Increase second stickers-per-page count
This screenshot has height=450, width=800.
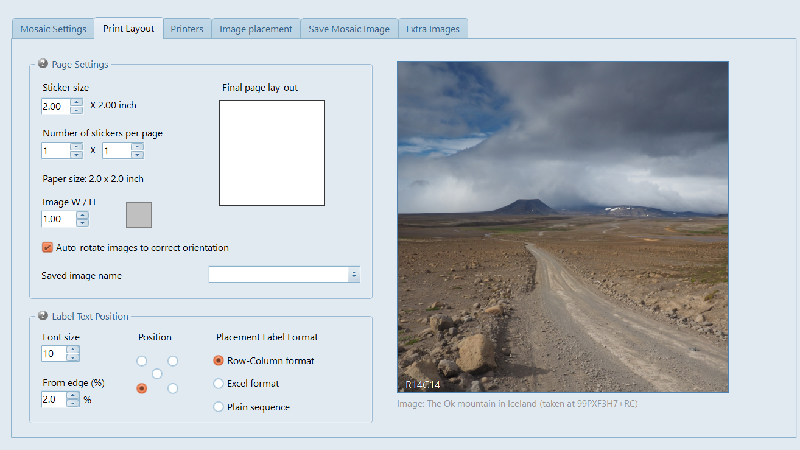pos(138,146)
